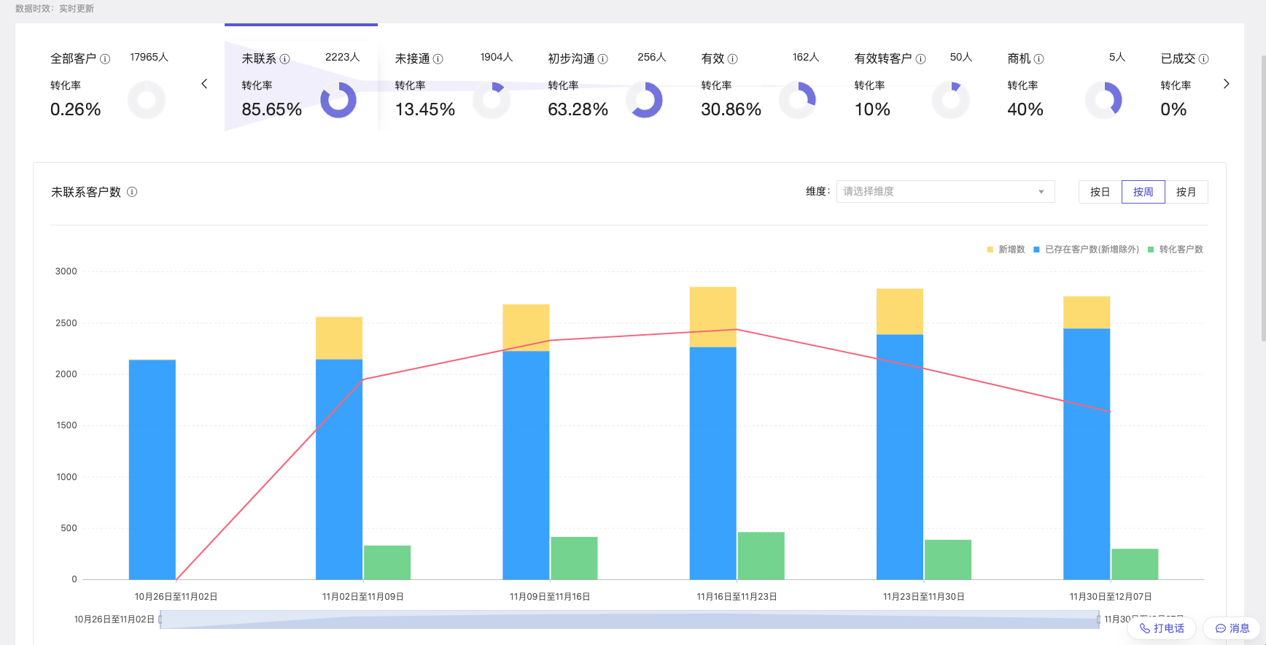Image resolution: width=1266 pixels, height=645 pixels.
Task: Select the 有效 funnel card
Action: coord(761,78)
